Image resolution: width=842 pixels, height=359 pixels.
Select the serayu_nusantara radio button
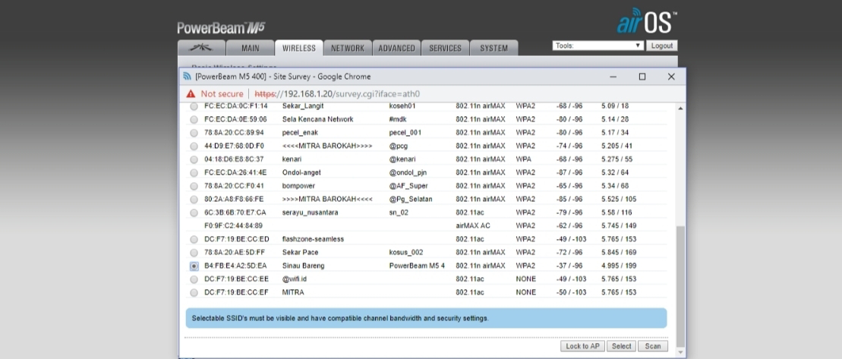194,213
